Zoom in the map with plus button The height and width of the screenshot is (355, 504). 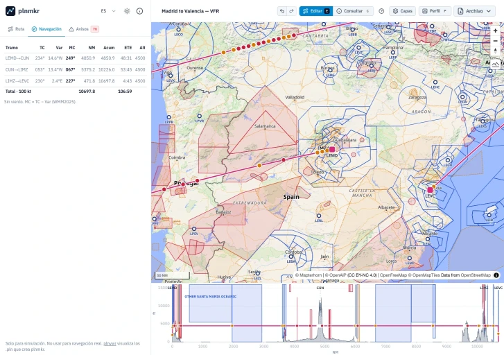click(495, 31)
